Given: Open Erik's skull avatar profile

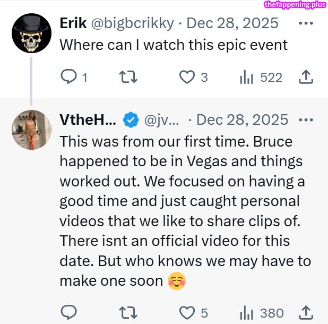Looking at the screenshot, I should coord(31,33).
